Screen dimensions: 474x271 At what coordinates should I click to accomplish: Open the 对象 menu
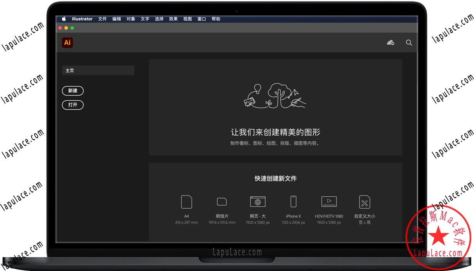pos(131,19)
